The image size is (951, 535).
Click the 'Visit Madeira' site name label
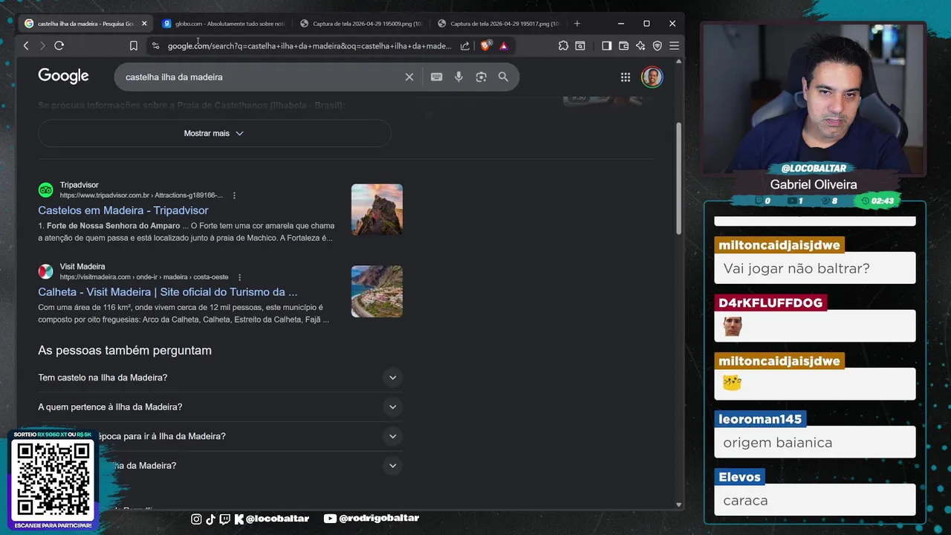pyautogui.click(x=82, y=267)
